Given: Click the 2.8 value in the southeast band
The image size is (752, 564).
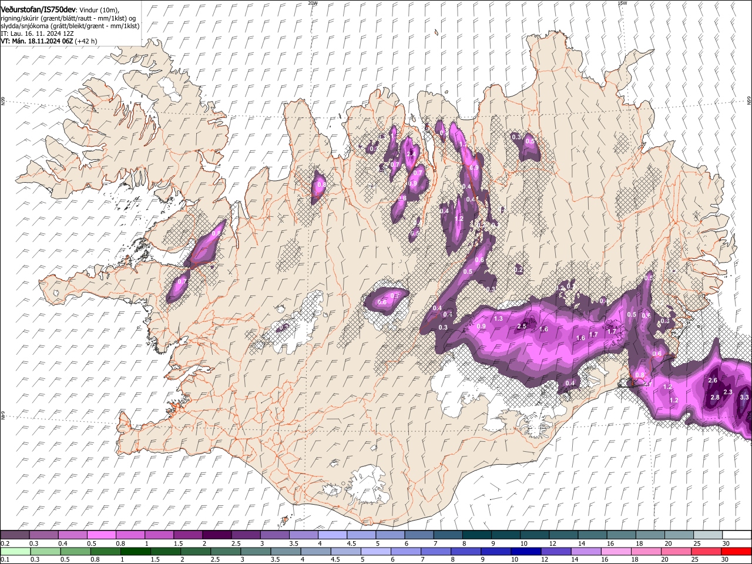Looking at the screenshot, I should (715, 397).
